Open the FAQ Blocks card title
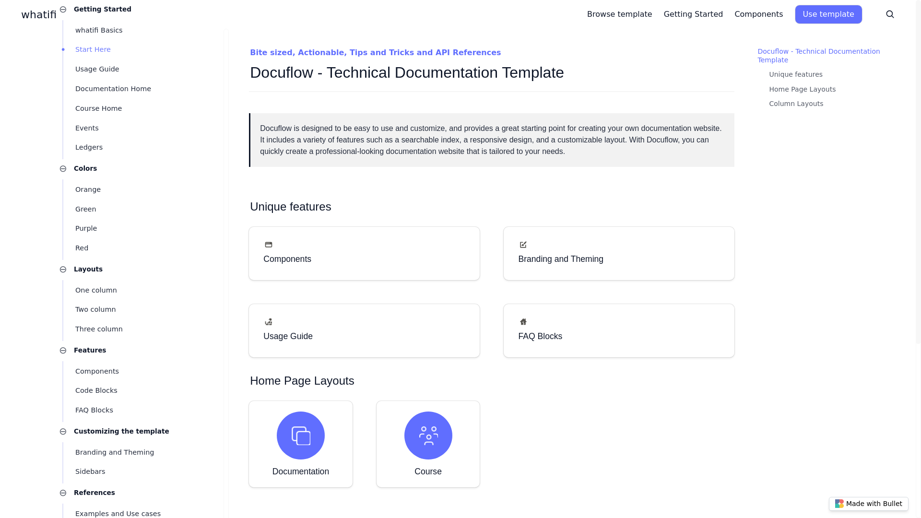This screenshot has width=921, height=518. tap(540, 336)
